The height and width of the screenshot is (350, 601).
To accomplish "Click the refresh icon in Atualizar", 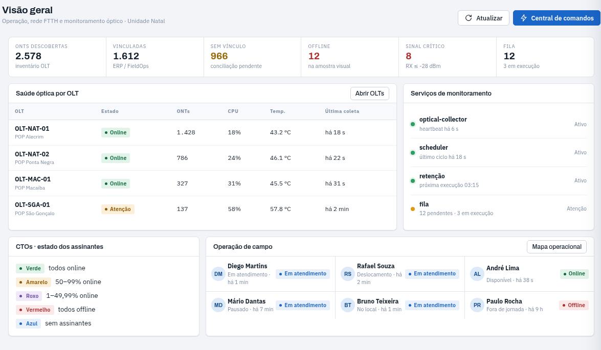I will coord(469,18).
